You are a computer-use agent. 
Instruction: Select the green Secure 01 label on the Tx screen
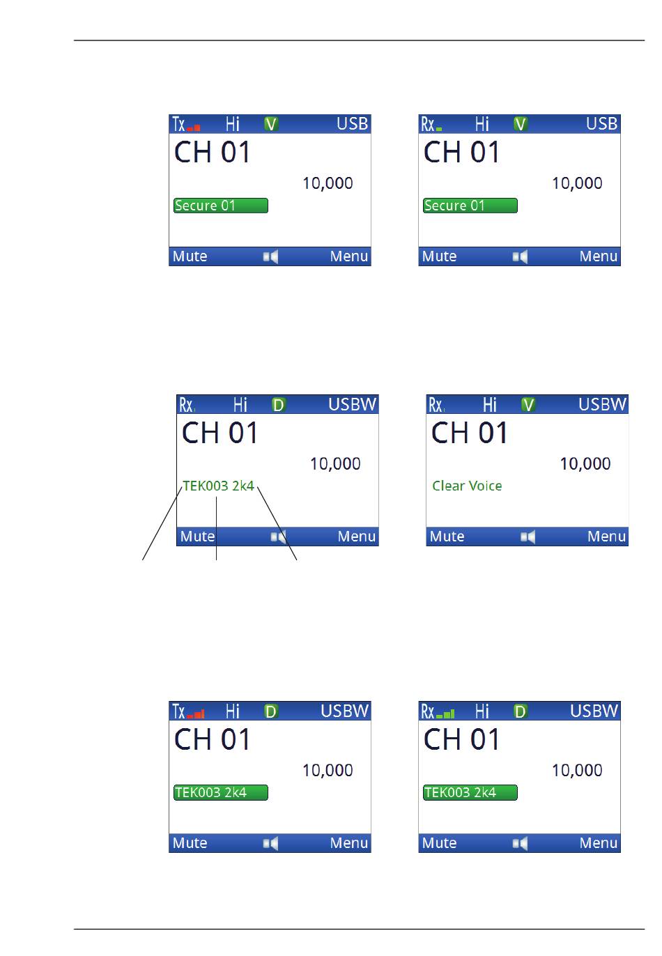220,206
